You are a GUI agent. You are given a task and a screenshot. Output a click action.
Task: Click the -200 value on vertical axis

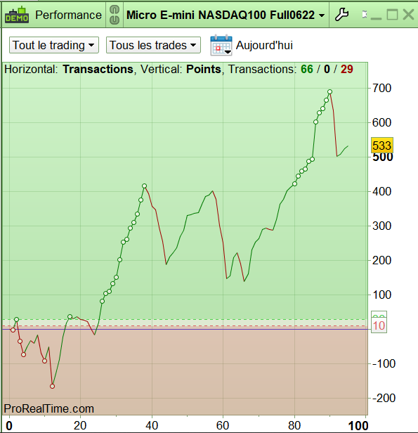384,398
